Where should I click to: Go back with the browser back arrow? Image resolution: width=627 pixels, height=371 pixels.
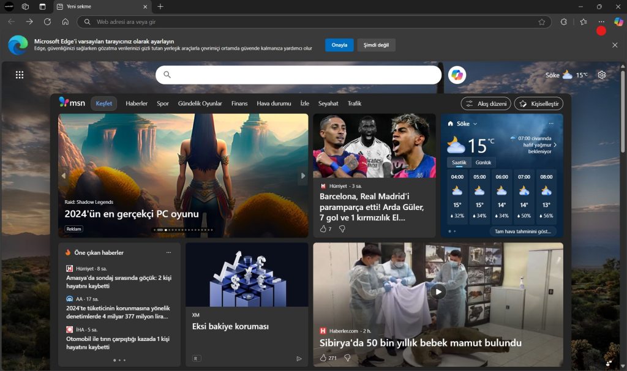11,21
